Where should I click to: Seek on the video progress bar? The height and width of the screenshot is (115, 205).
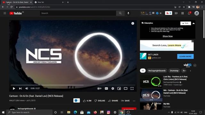click(73, 85)
